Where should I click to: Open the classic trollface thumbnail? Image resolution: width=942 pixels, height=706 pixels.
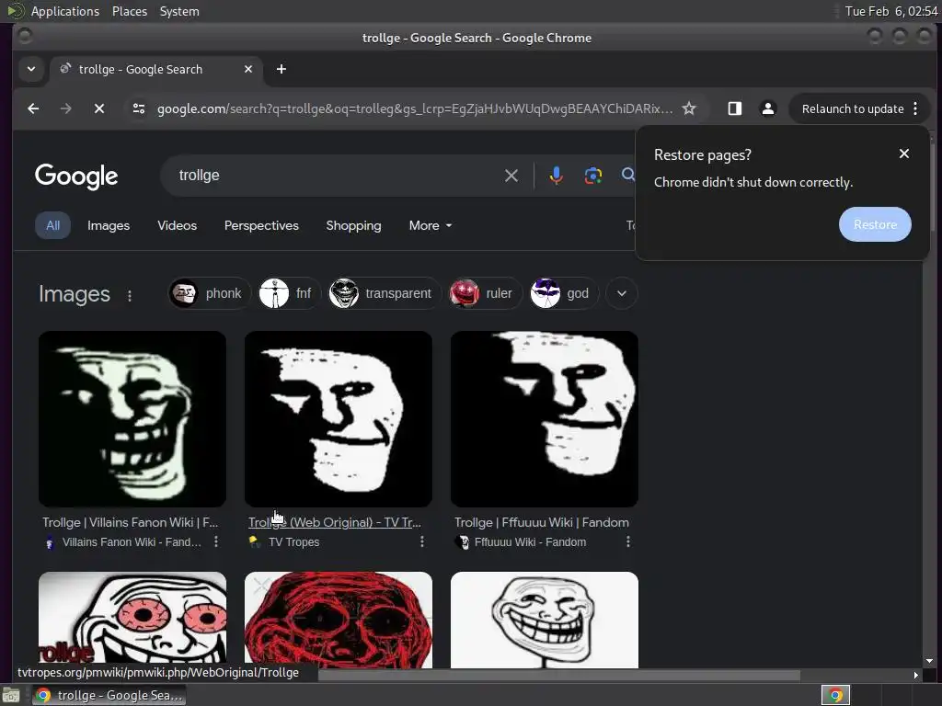pos(545,620)
